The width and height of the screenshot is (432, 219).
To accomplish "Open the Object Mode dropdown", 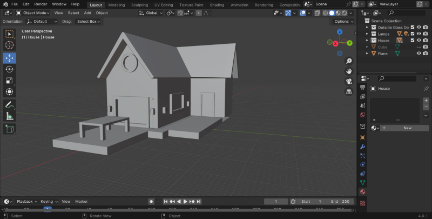I will [x=33, y=13].
